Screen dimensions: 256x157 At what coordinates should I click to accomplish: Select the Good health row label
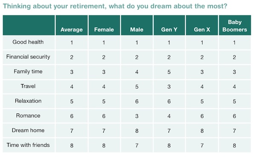pyautogui.click(x=28, y=42)
